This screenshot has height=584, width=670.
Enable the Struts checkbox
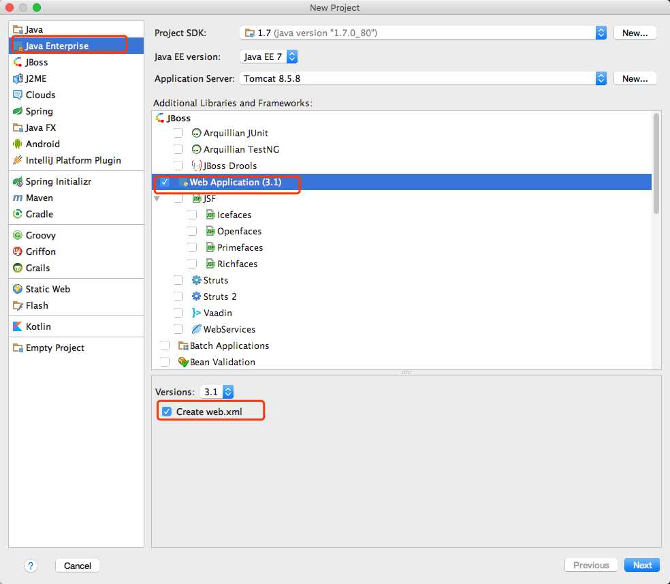point(178,280)
